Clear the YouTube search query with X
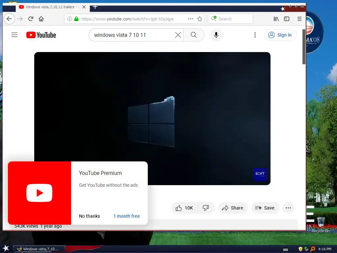 178,35
